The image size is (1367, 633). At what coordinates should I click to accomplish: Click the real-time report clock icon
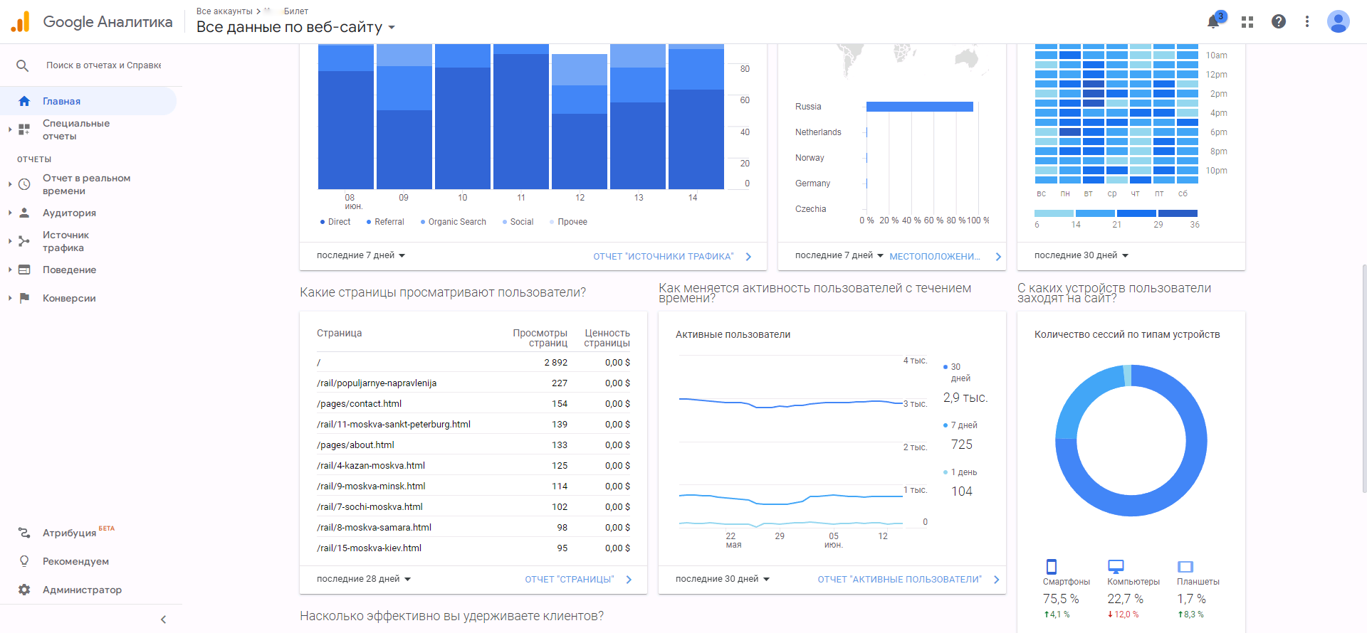pyautogui.click(x=24, y=184)
